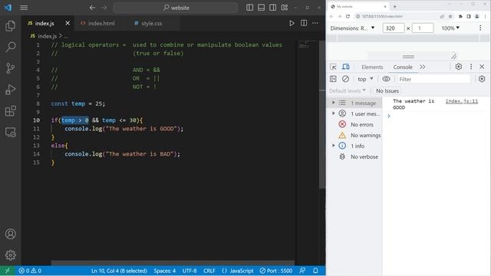Toggle live expression eye icon
Image resolution: width=491 pixels, height=276 pixels.
tap(386, 79)
